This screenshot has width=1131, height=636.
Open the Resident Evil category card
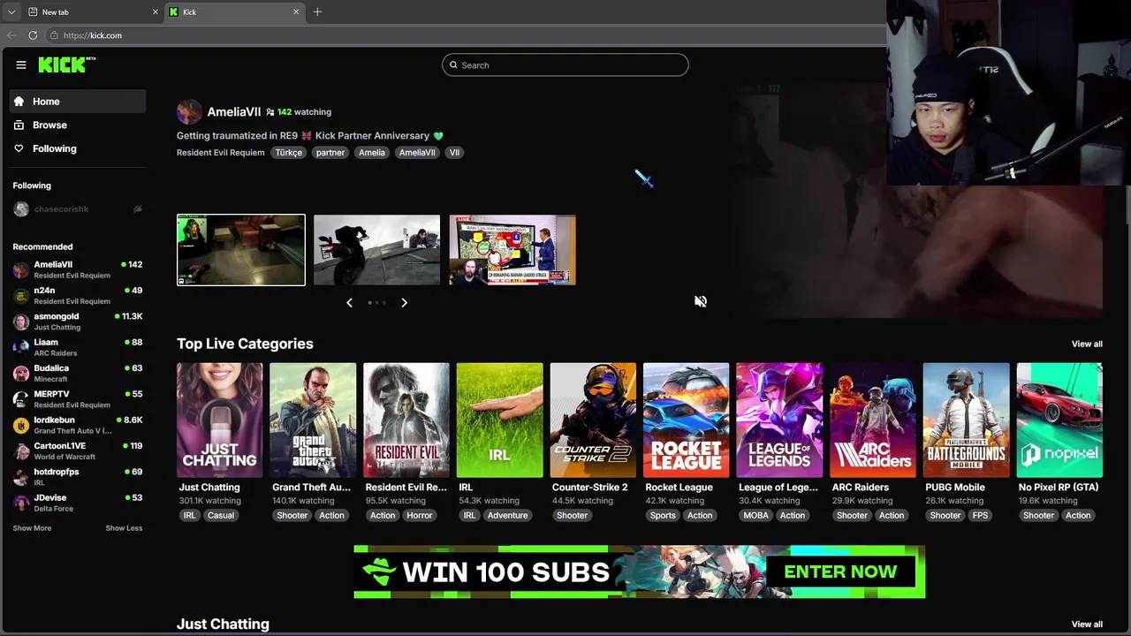click(x=406, y=420)
